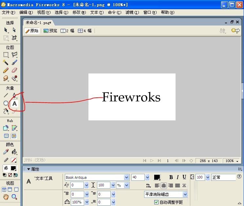
Task: Click the text color swatch in properties
Action: coord(157,177)
